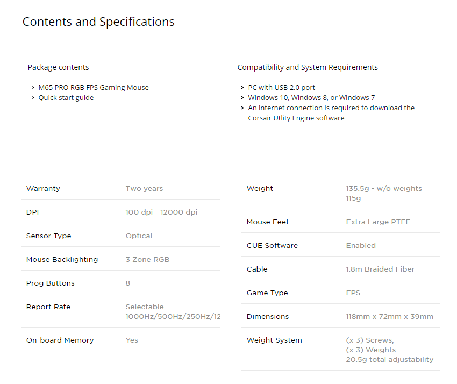
Task: Click the Extra Large PTFE value
Action: [378, 222]
